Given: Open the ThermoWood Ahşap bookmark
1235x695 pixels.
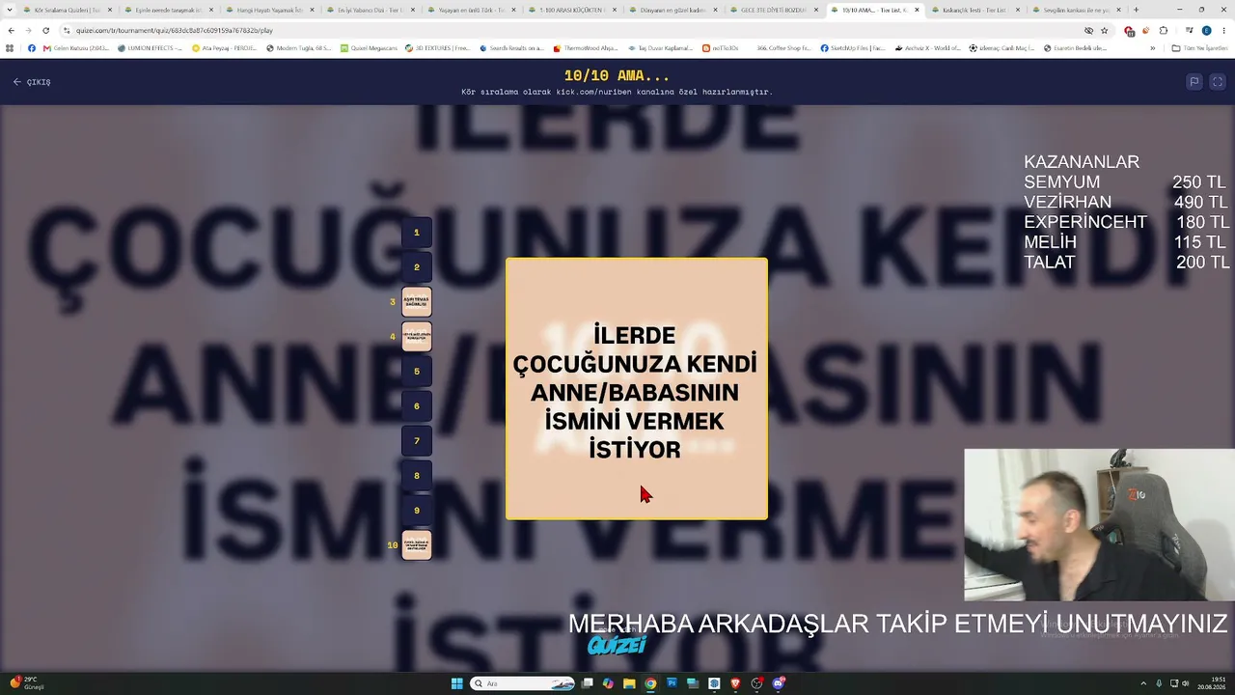Looking at the screenshot, I should tap(586, 47).
